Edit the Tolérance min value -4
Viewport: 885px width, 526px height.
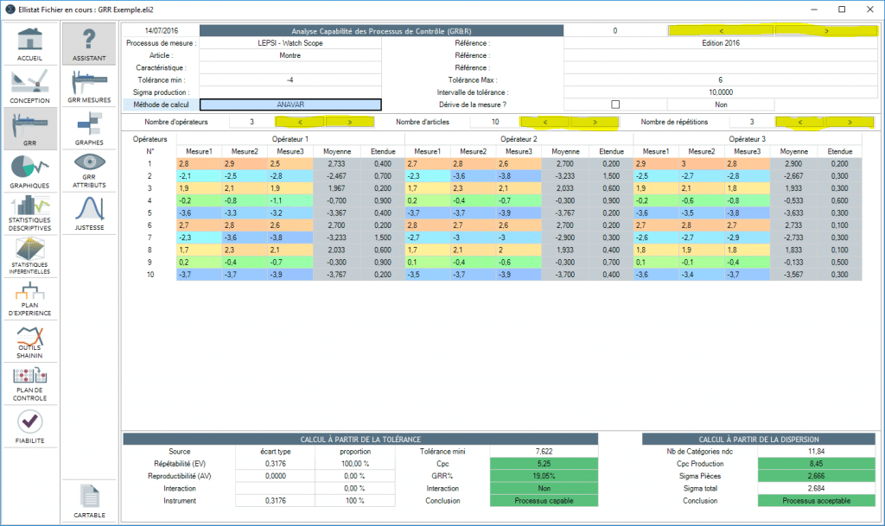click(290, 80)
